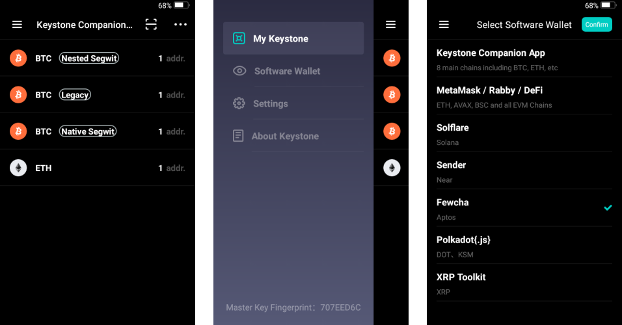
Task: Go to About Keystone menu entry
Action: click(285, 136)
